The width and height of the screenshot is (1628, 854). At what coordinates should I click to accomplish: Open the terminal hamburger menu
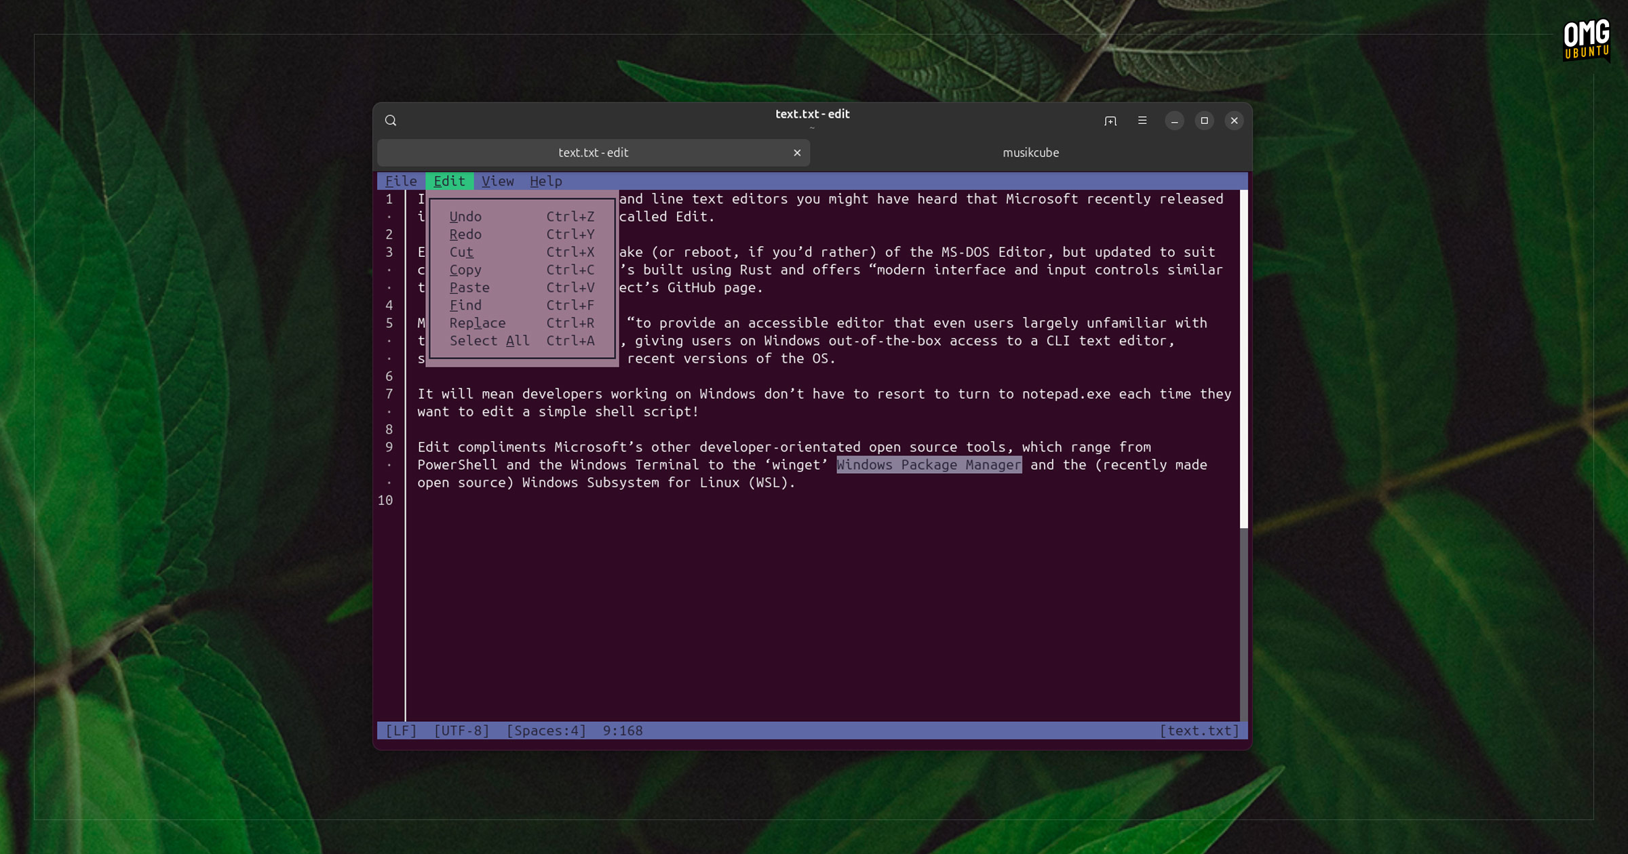click(1142, 121)
